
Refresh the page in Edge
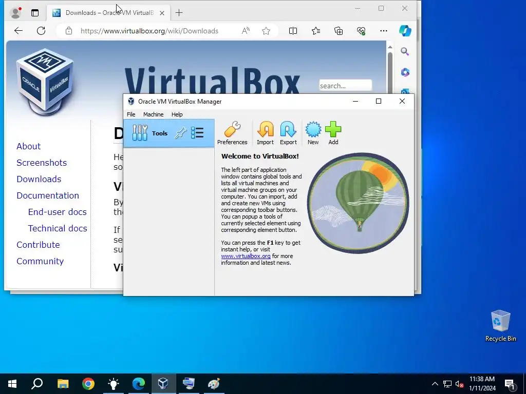(41, 31)
